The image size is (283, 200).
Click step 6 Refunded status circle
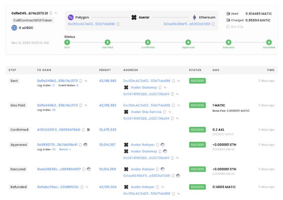click(x=269, y=42)
